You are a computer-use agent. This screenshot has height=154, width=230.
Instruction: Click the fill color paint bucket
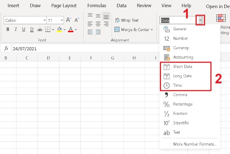(59, 30)
